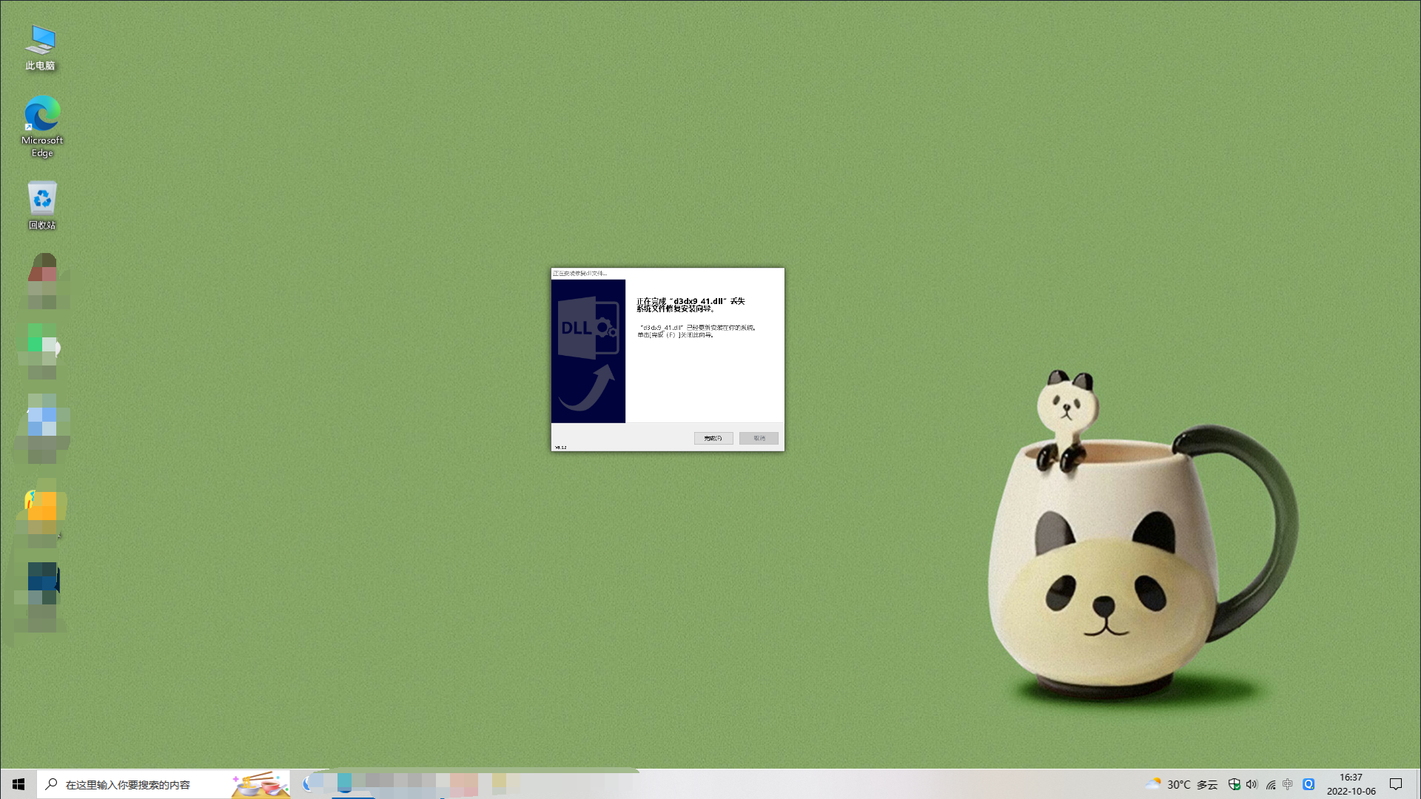Viewport: 1421px width, 799px height.
Task: Click the 取消 cancel button
Action: click(x=759, y=438)
